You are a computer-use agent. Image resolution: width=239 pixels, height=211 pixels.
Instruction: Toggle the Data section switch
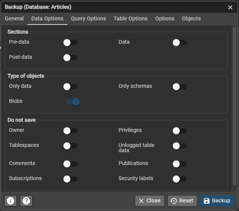tap(180, 43)
